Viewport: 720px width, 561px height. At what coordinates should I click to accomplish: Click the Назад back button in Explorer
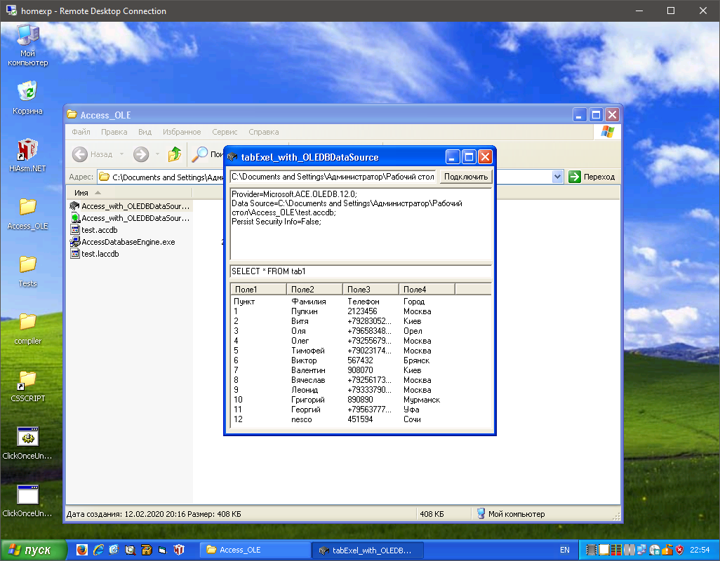tap(93, 154)
